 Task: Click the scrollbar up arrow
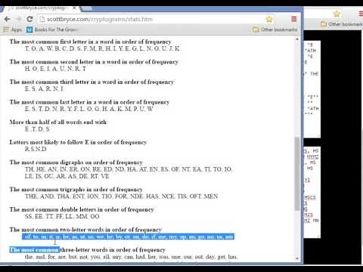pyautogui.click(x=297, y=39)
